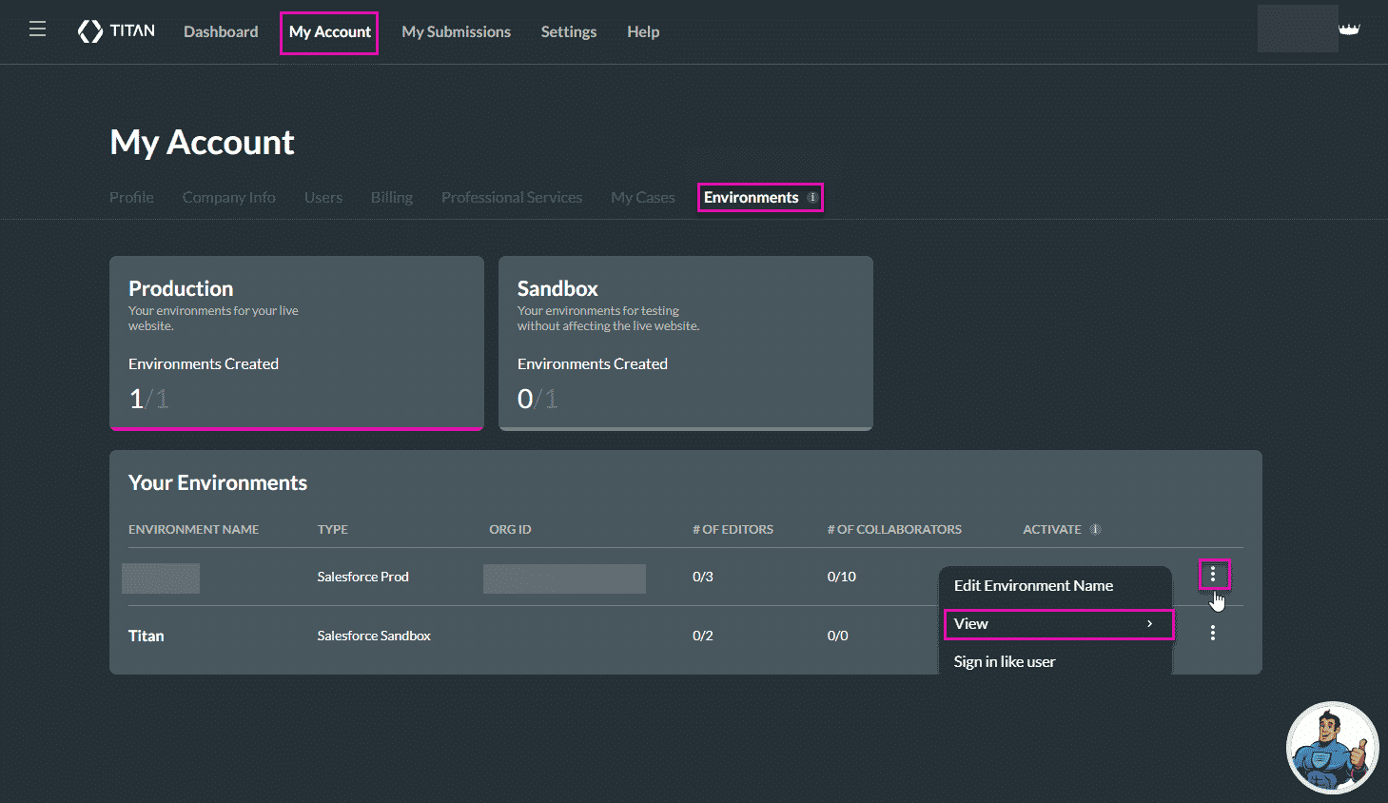Choose Sign in like user

[x=1005, y=662]
